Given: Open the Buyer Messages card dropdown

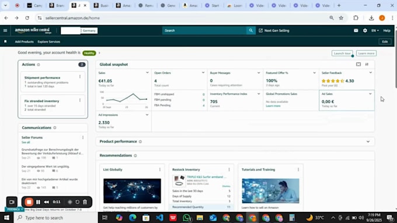Looking at the screenshot, I should 259,73.
